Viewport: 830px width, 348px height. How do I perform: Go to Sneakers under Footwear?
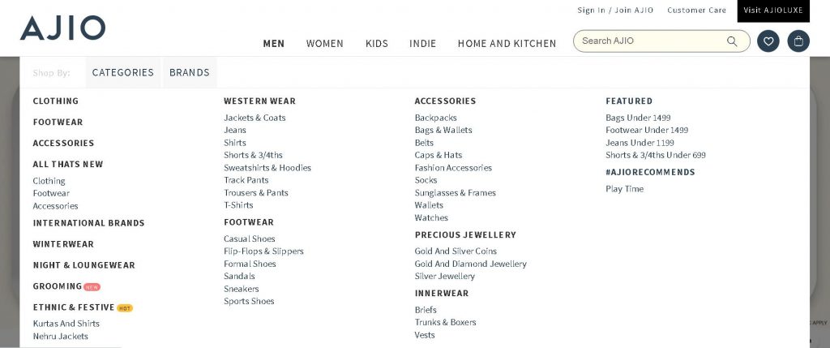(242, 289)
